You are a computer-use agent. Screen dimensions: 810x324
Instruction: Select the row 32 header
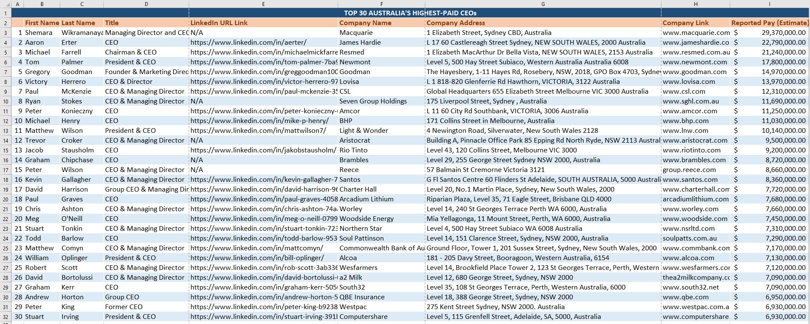(x=6, y=317)
